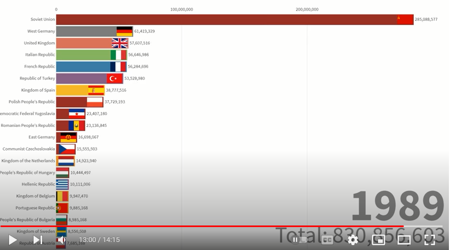Click the French Republic label
The width and height of the screenshot is (450, 250).
click(39, 67)
